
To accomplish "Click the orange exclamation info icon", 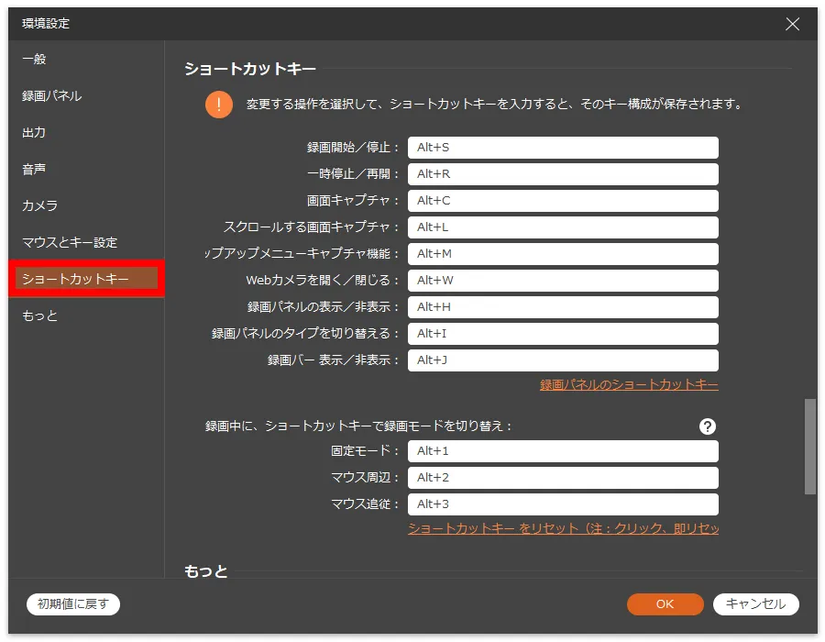I will point(218,105).
